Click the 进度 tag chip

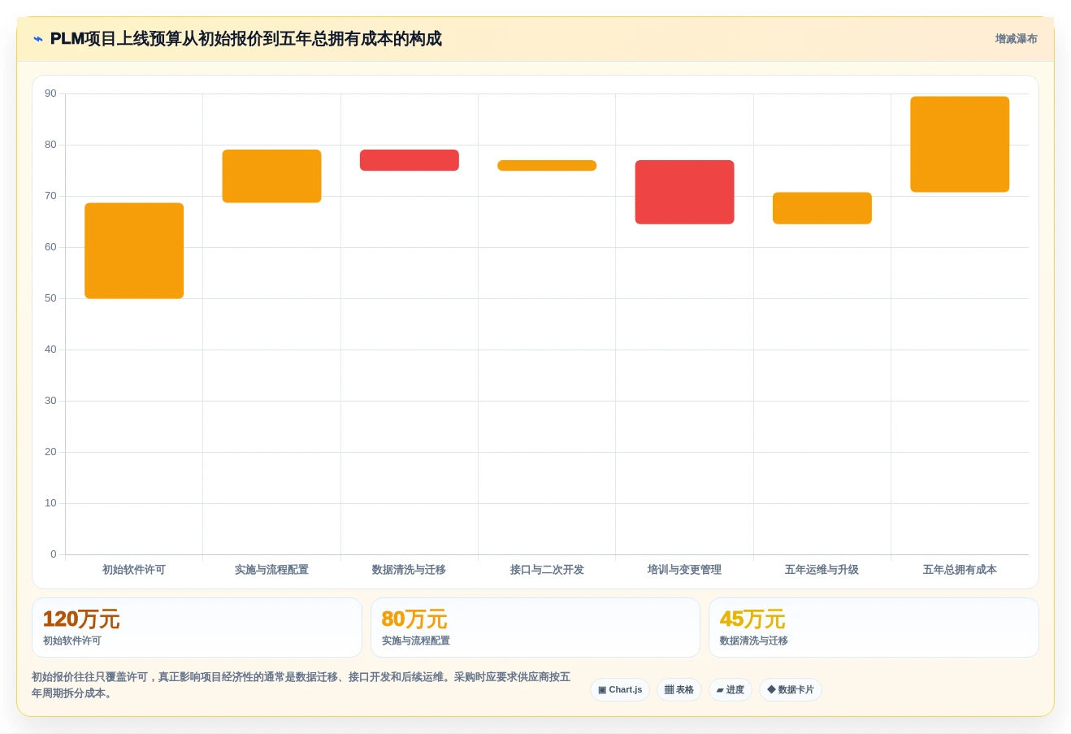[731, 689]
